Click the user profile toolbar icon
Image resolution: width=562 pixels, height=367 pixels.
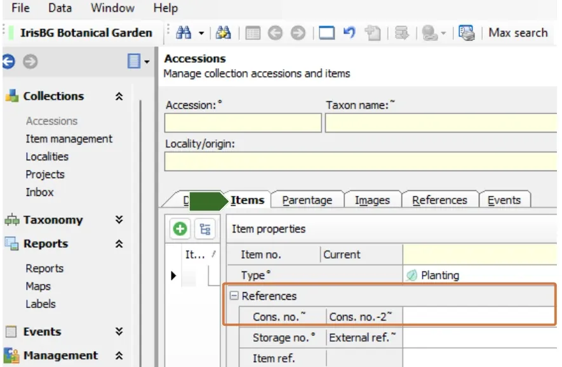[x=429, y=33]
